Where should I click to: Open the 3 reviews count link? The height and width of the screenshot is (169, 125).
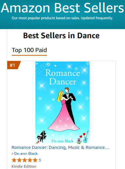40,160
